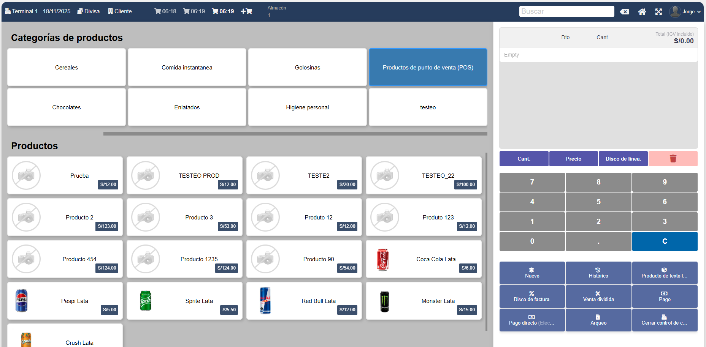The image size is (706, 347).
Task: Add TESTEO_22 product to the cart
Action: click(424, 175)
